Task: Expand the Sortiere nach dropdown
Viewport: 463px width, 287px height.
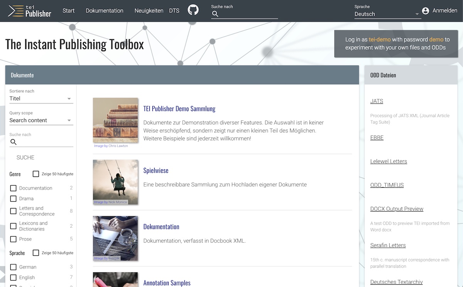Action: coord(41,98)
